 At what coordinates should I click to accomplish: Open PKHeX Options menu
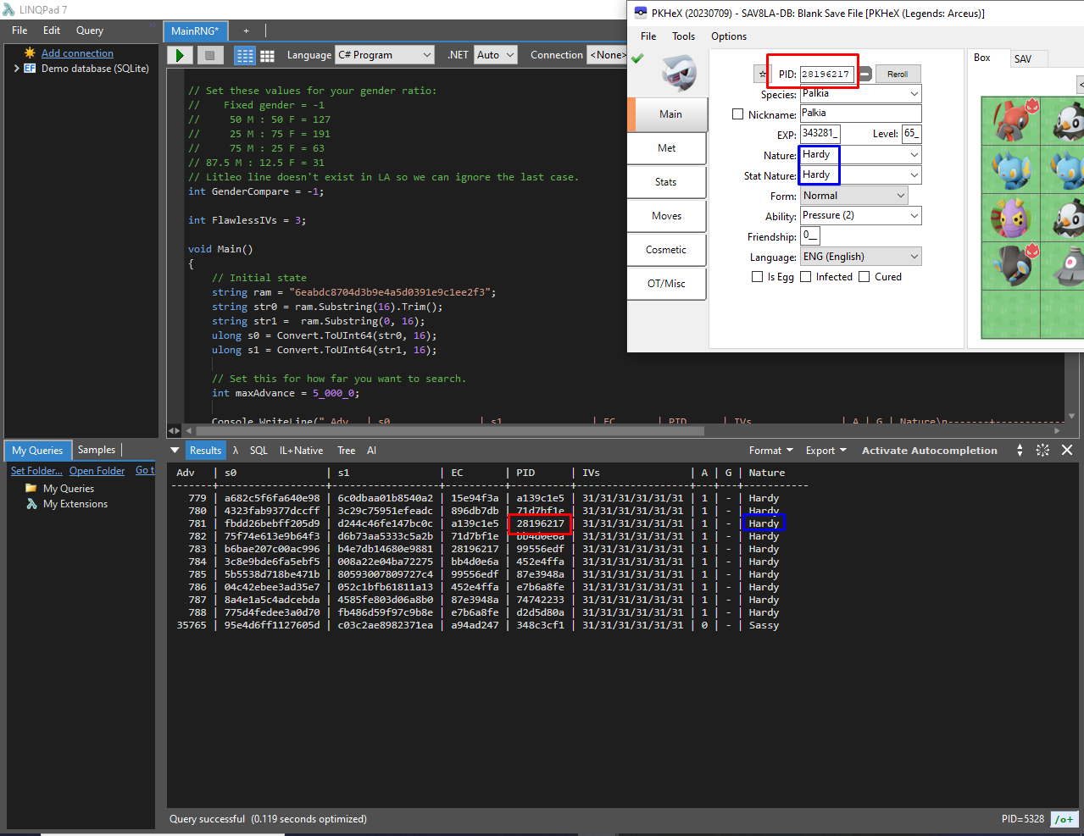coord(729,36)
